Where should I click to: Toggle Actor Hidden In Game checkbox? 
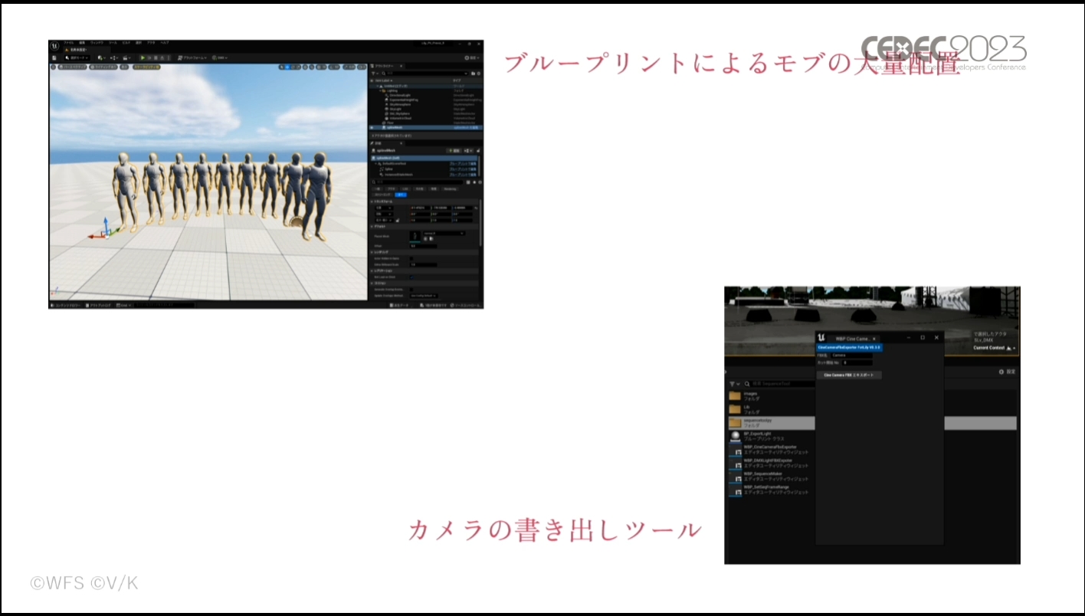(411, 258)
